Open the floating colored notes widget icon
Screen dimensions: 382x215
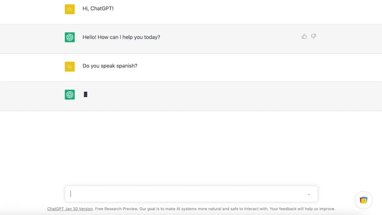pyautogui.click(x=364, y=200)
